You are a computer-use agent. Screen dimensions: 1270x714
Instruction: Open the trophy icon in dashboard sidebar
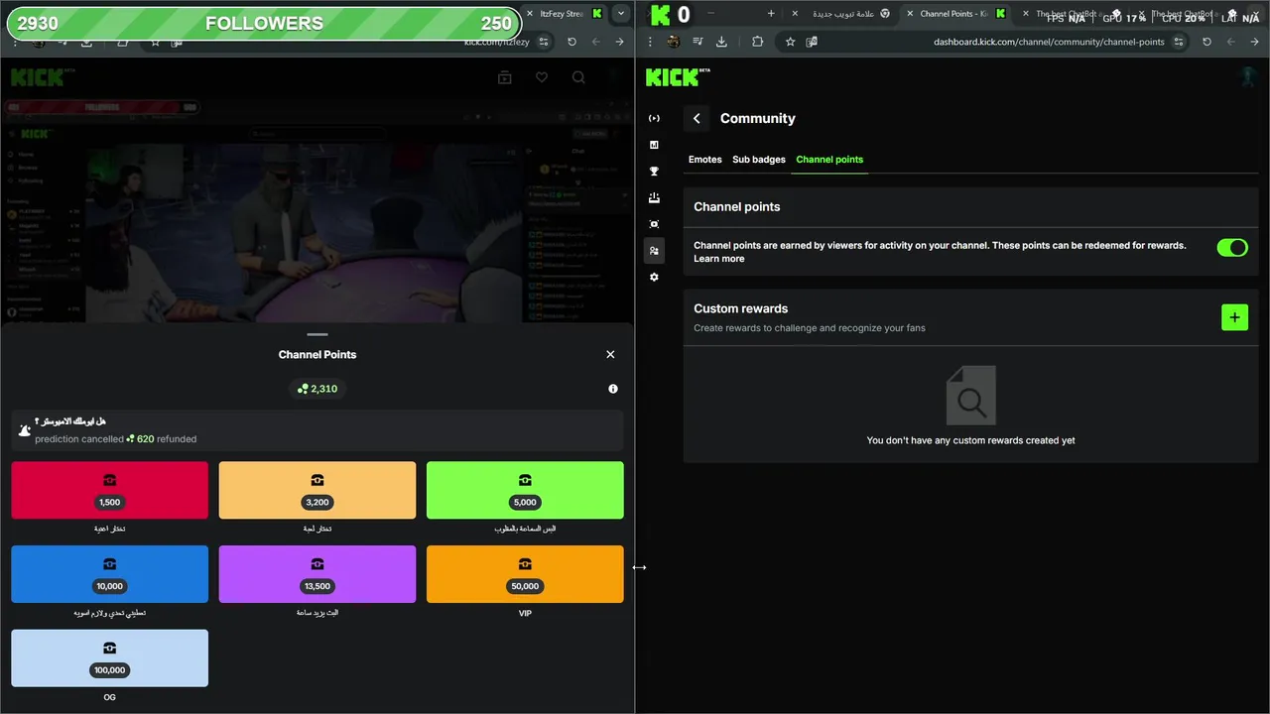654,172
